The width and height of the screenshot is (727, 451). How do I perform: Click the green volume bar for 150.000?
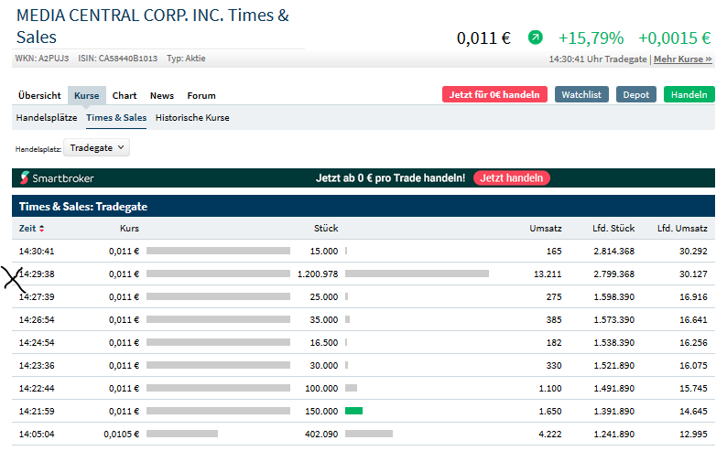click(x=353, y=411)
